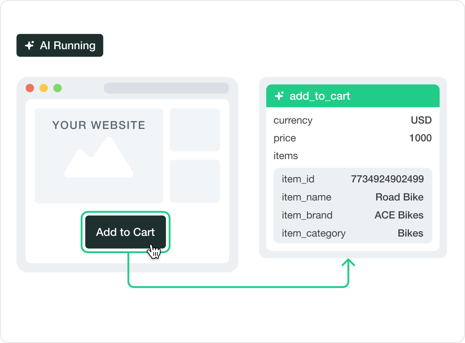Click the red window dot
The image size is (465, 343).
tap(30, 88)
